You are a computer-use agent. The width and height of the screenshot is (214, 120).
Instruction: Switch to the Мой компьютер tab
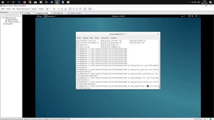(x=58, y=13)
